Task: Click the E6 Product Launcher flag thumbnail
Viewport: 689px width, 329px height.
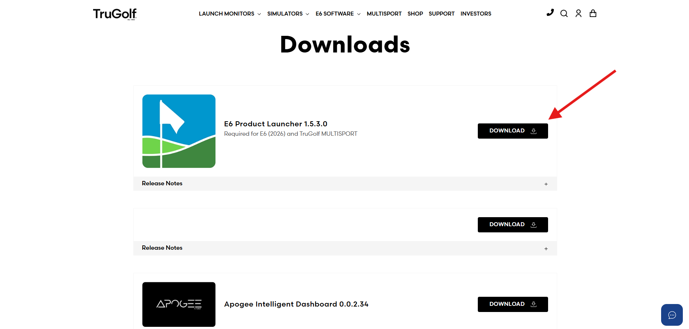Action: click(179, 131)
